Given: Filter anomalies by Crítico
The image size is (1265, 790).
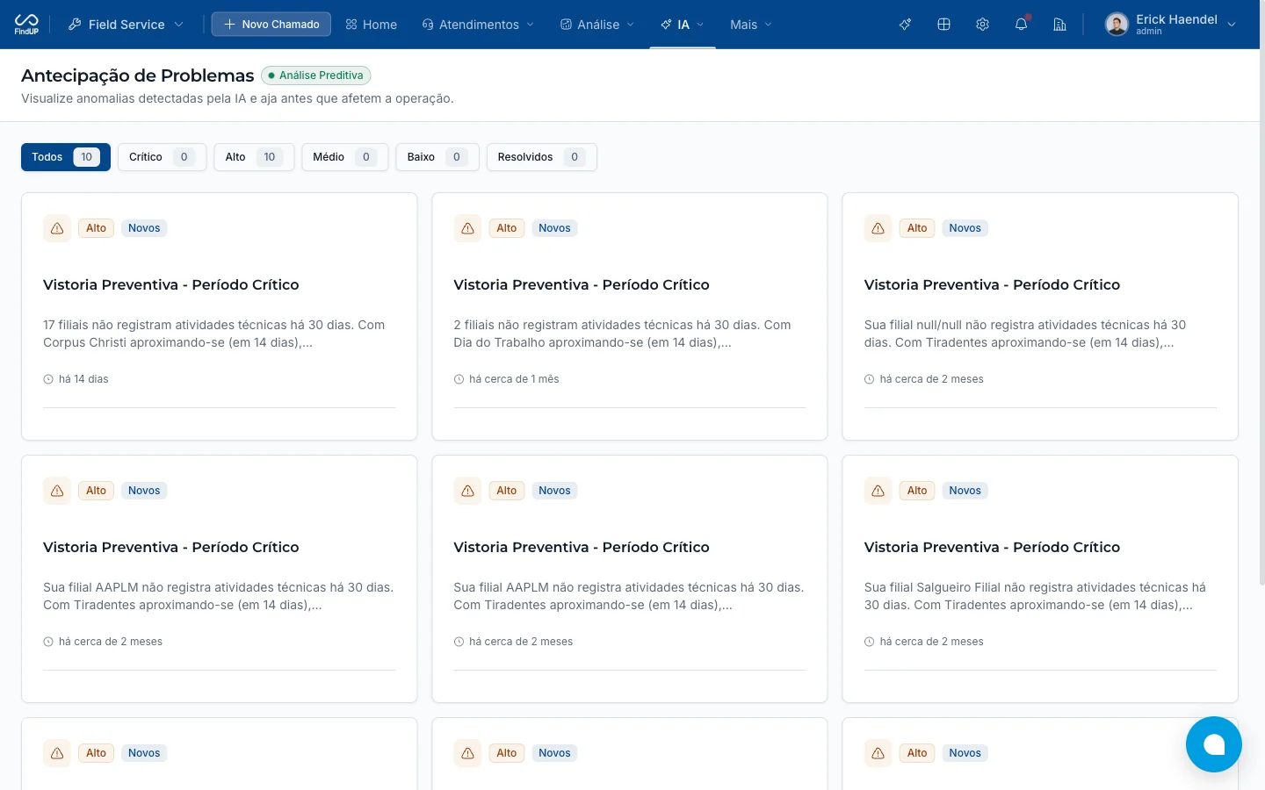Looking at the screenshot, I should 163,157.
